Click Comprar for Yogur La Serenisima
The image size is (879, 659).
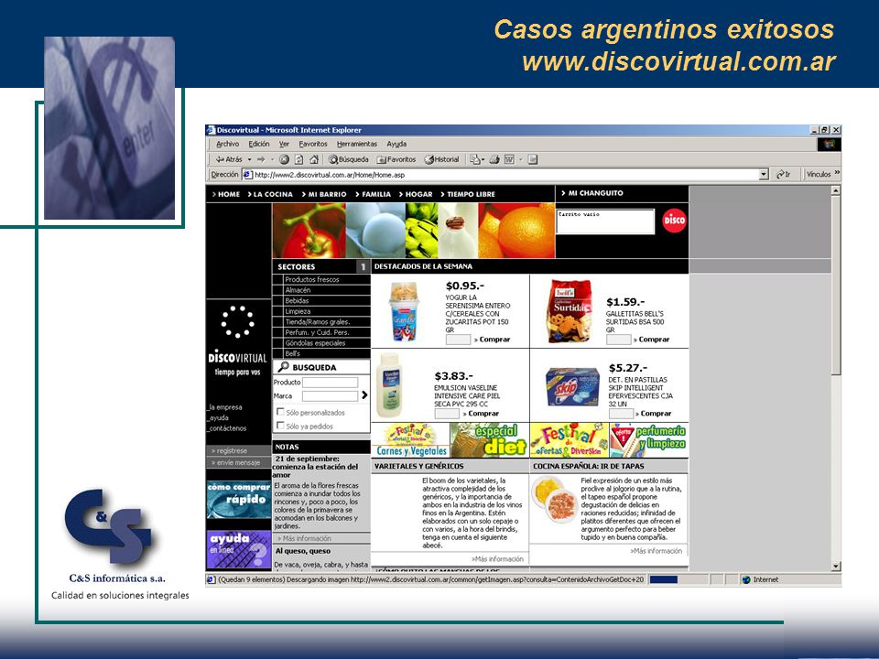tap(493, 339)
